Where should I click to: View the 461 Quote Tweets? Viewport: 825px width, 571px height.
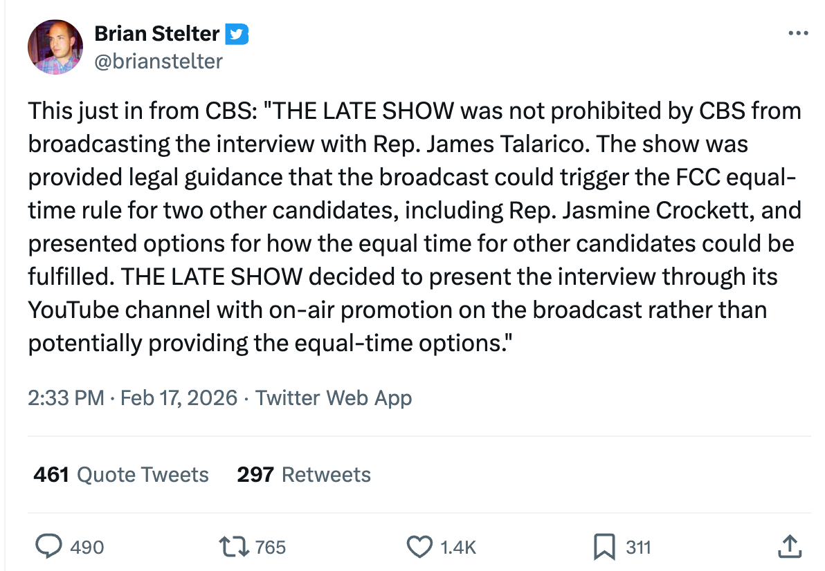121,475
